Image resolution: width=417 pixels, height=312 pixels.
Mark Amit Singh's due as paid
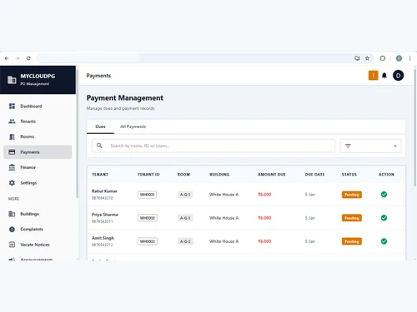point(384,241)
